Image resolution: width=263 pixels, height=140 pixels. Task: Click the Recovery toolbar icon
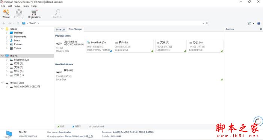click(x=19, y=14)
